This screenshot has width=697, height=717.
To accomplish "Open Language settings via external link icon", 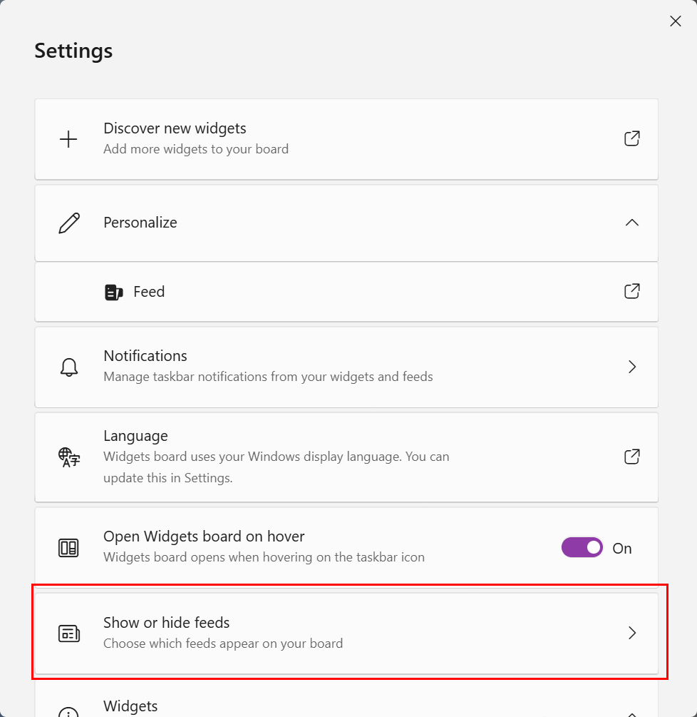I will (x=631, y=457).
